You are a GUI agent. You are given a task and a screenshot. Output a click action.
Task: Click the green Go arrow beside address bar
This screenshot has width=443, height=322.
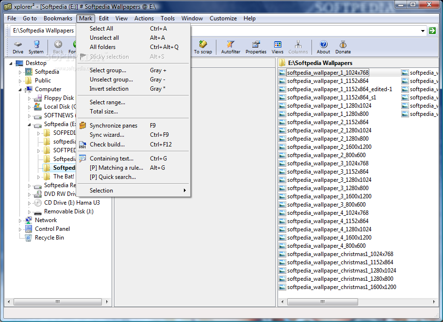432,31
